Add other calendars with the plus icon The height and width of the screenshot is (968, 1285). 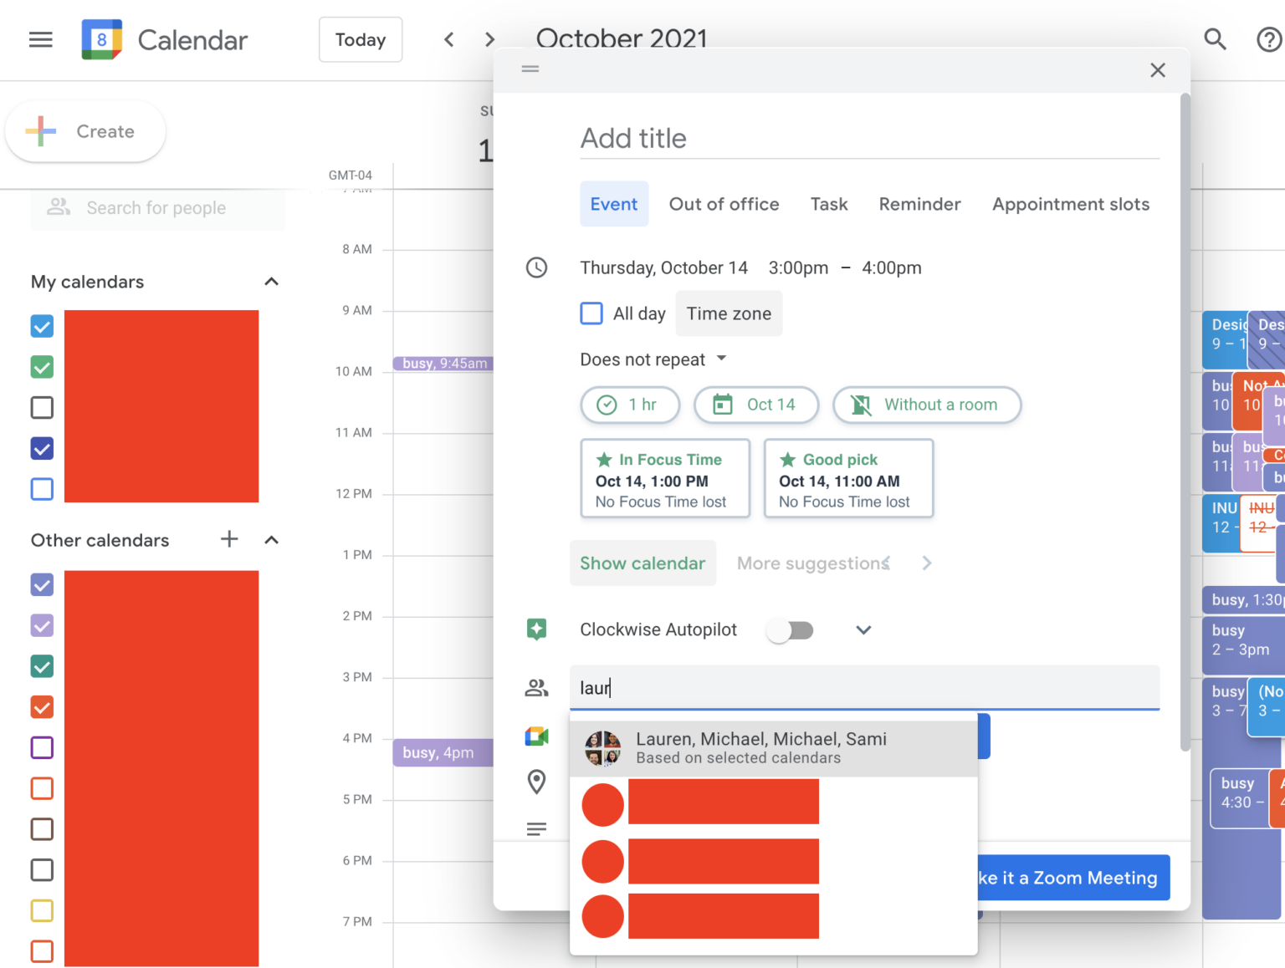pos(228,540)
